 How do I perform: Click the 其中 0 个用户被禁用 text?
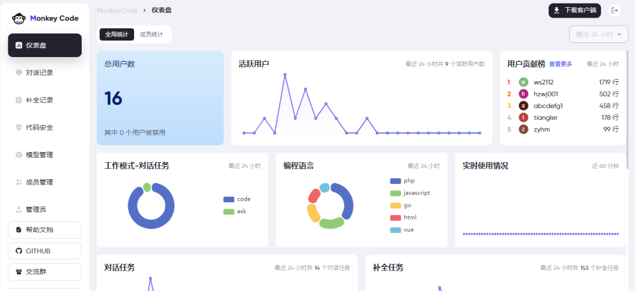[x=135, y=132]
